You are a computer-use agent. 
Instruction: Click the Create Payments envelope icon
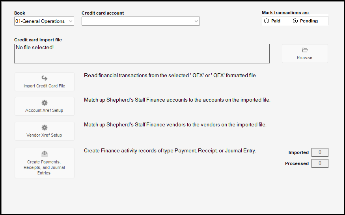45,154
